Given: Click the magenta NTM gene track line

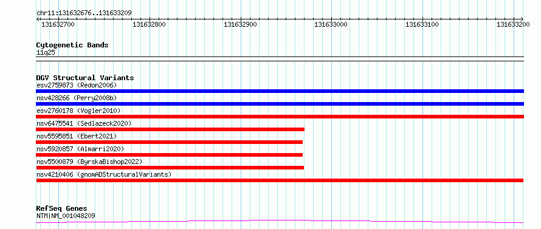Looking at the screenshot, I should click(x=280, y=221).
